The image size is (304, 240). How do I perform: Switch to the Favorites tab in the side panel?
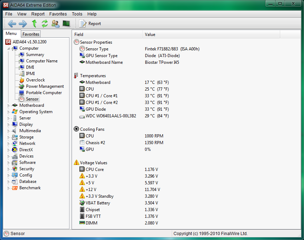(x=31, y=34)
